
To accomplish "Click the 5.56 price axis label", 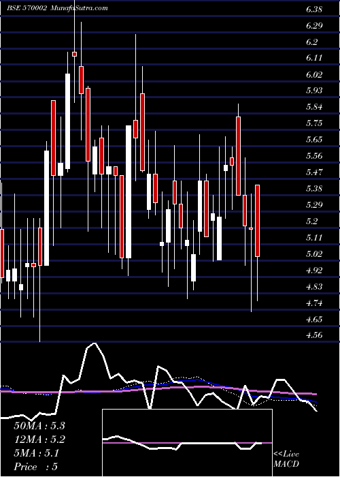I will pos(314,156).
